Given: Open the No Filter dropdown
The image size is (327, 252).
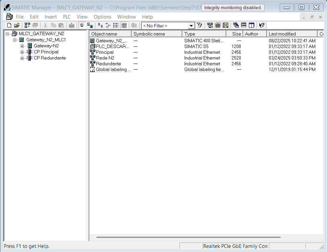Looking at the screenshot, I should 191,26.
